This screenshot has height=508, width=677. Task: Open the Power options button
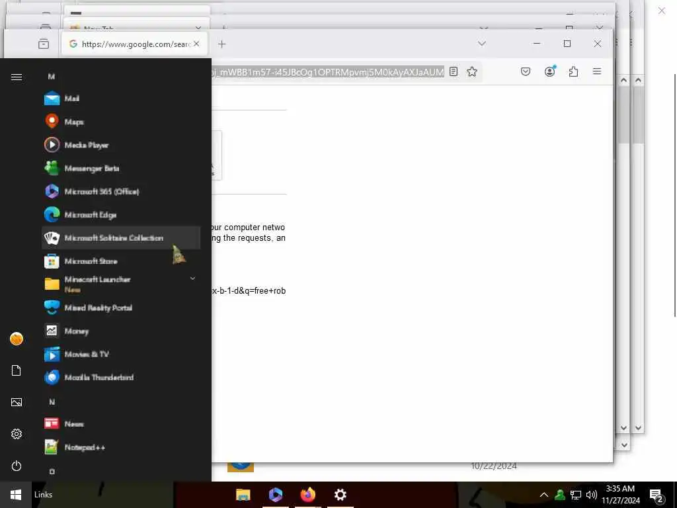[x=17, y=466]
